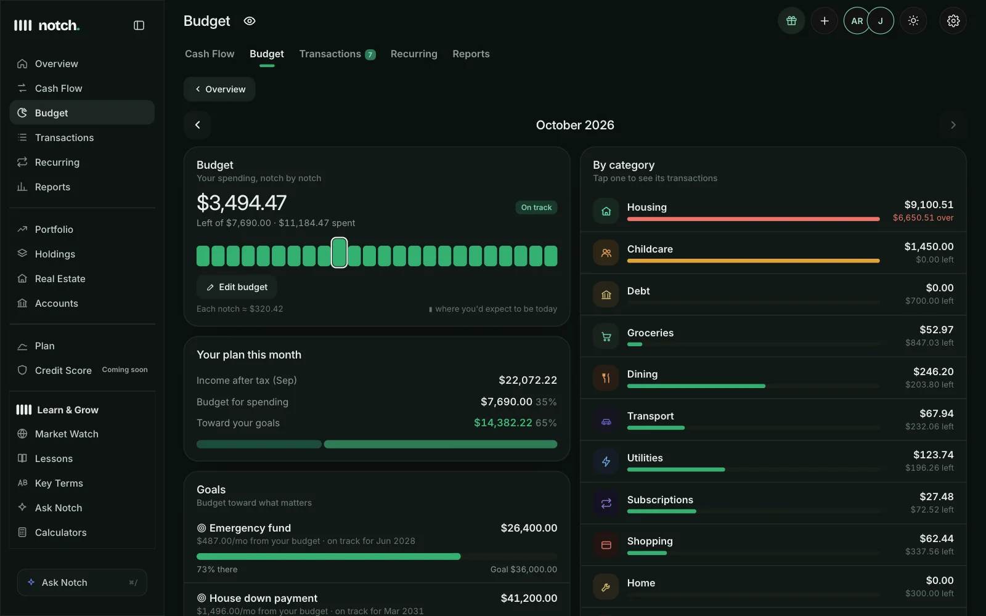Open the Subscriptions category row
986x616 pixels.
point(773,503)
